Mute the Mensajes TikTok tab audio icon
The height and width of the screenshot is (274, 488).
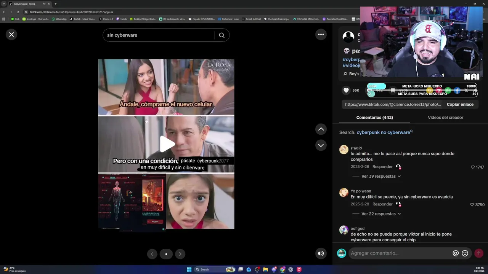coord(44,4)
